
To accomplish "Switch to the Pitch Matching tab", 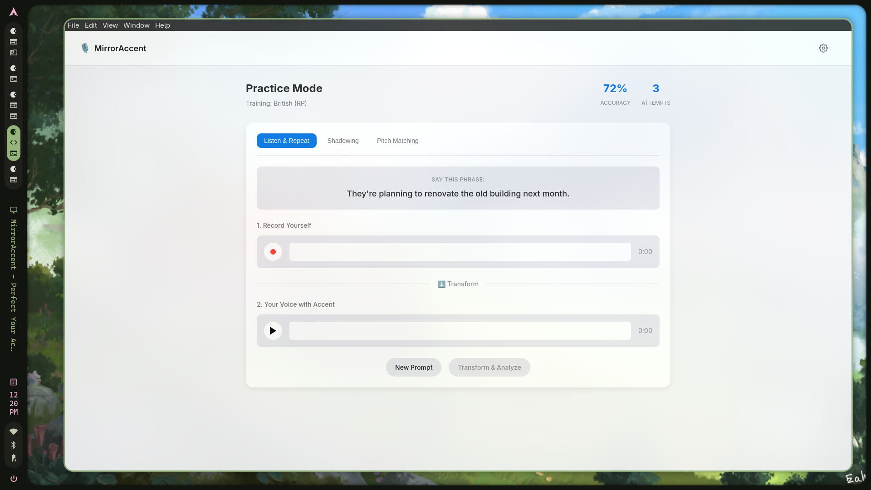I will (x=397, y=141).
